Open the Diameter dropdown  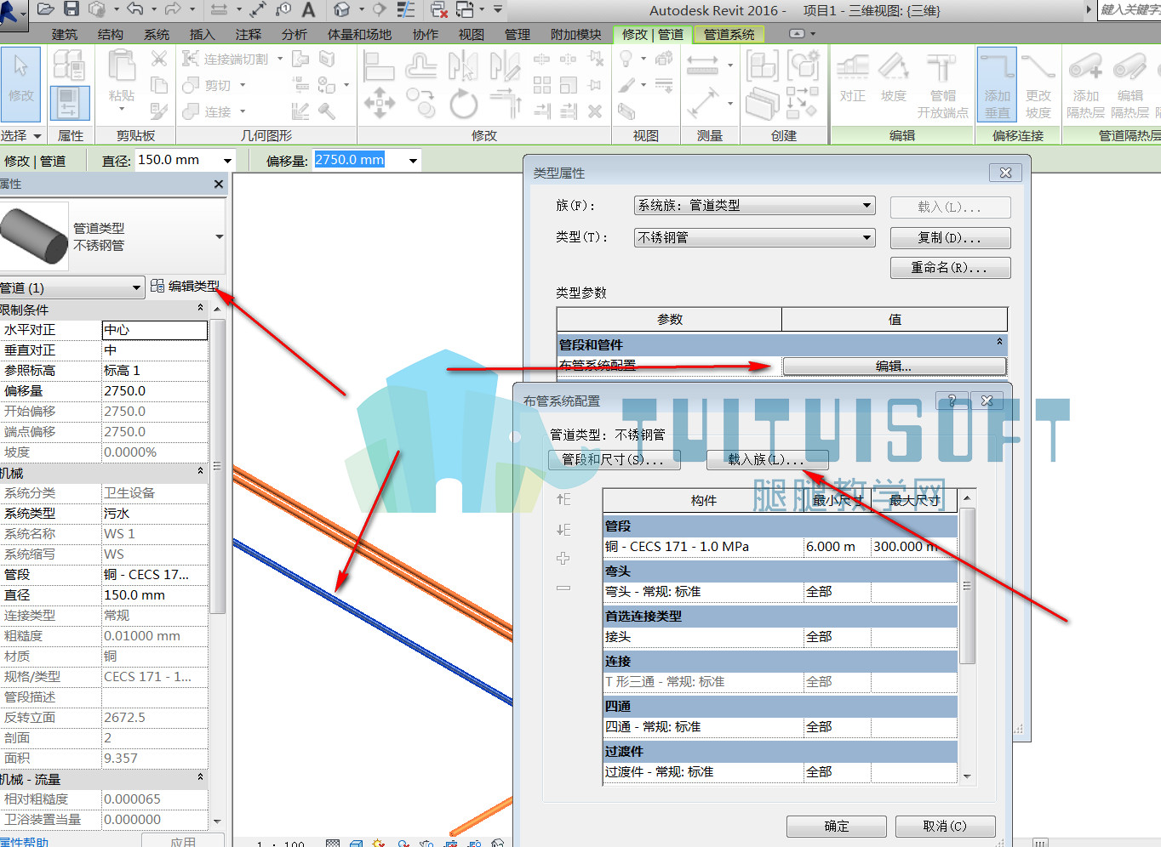point(227,160)
